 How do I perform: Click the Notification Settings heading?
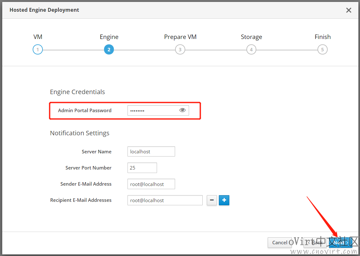80,133
